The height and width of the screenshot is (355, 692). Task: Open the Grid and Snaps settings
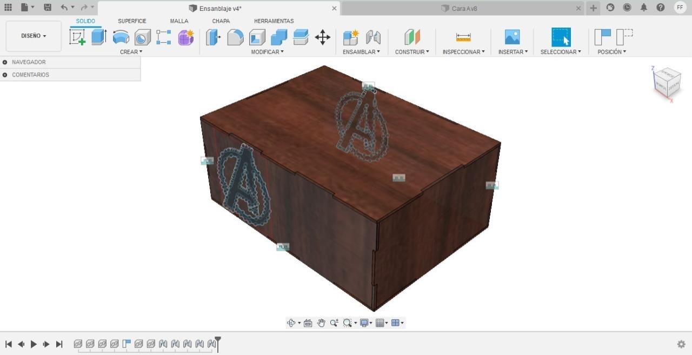tap(382, 323)
